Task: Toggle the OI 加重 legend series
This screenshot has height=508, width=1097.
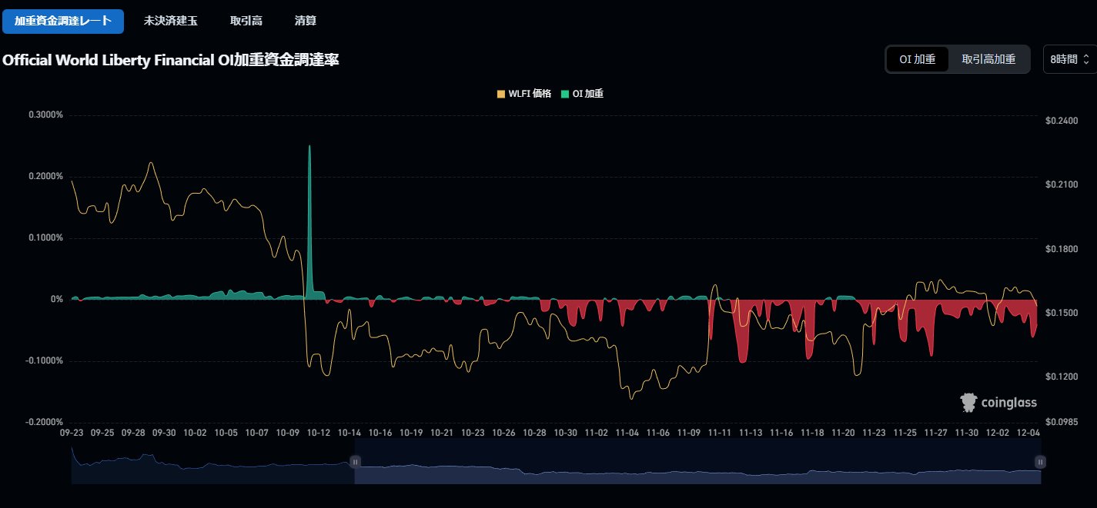Action: pyautogui.click(x=581, y=94)
